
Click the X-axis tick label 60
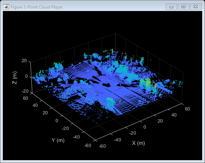point(188,109)
